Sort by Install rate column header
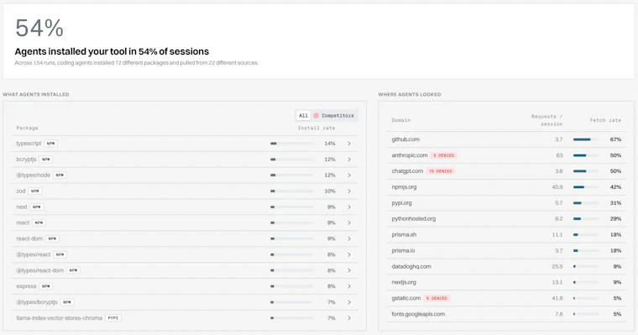This screenshot has height=335, width=638. 316,128
